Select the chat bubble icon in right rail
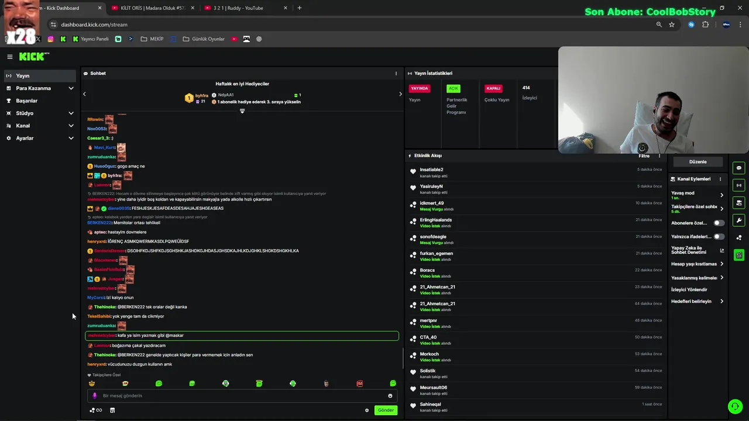Viewport: 749px width, 421px height. click(x=739, y=168)
